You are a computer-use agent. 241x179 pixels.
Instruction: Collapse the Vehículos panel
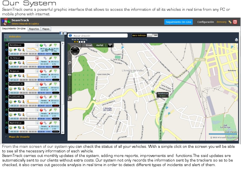(6, 37)
